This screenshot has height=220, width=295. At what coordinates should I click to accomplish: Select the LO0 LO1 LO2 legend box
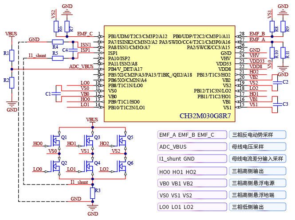click(x=192, y=207)
